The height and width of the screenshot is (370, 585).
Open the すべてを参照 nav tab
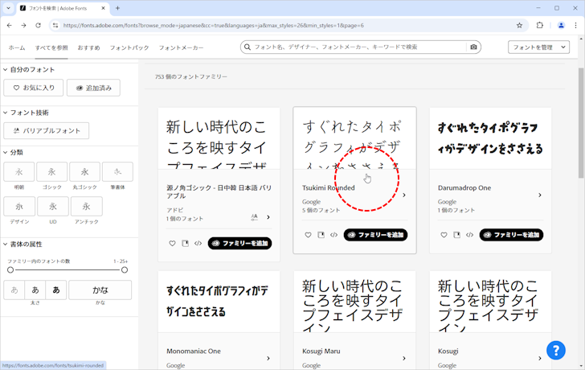click(51, 47)
